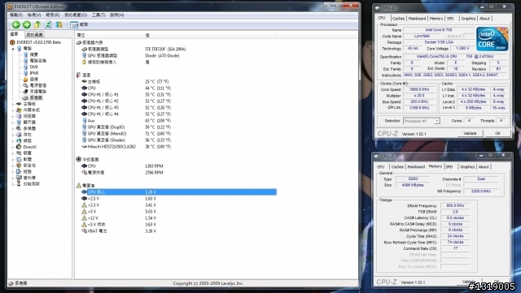521x293 pixels.
Task: Open Caches tab in upper CPU-Z window
Action: click(398, 19)
